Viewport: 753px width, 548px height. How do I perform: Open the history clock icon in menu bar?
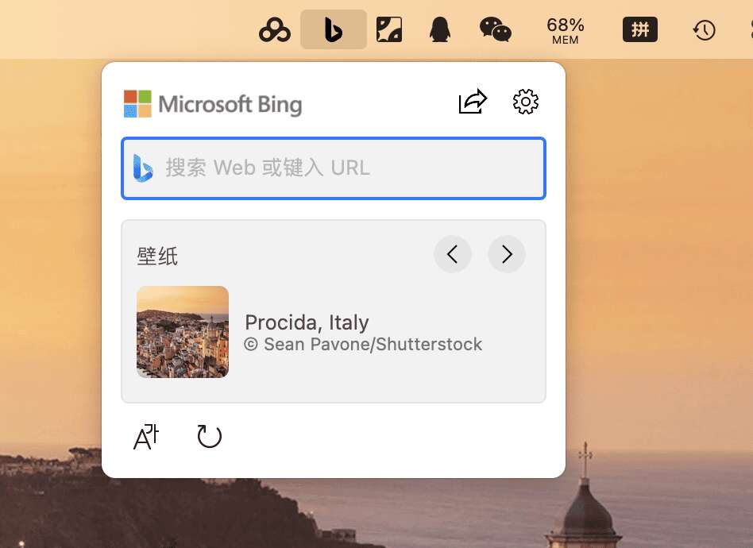click(x=703, y=29)
